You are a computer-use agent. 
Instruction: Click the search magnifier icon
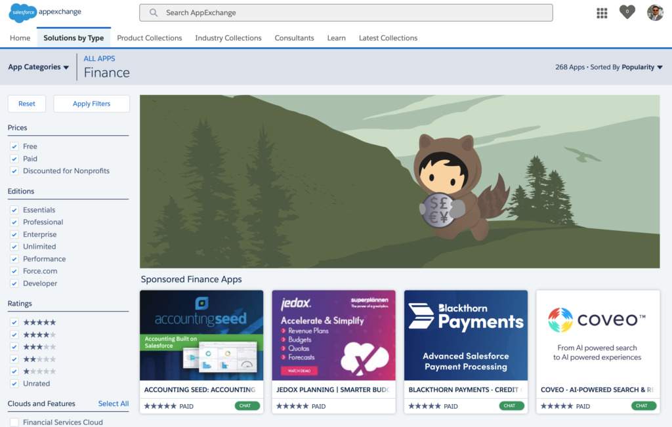tap(154, 13)
